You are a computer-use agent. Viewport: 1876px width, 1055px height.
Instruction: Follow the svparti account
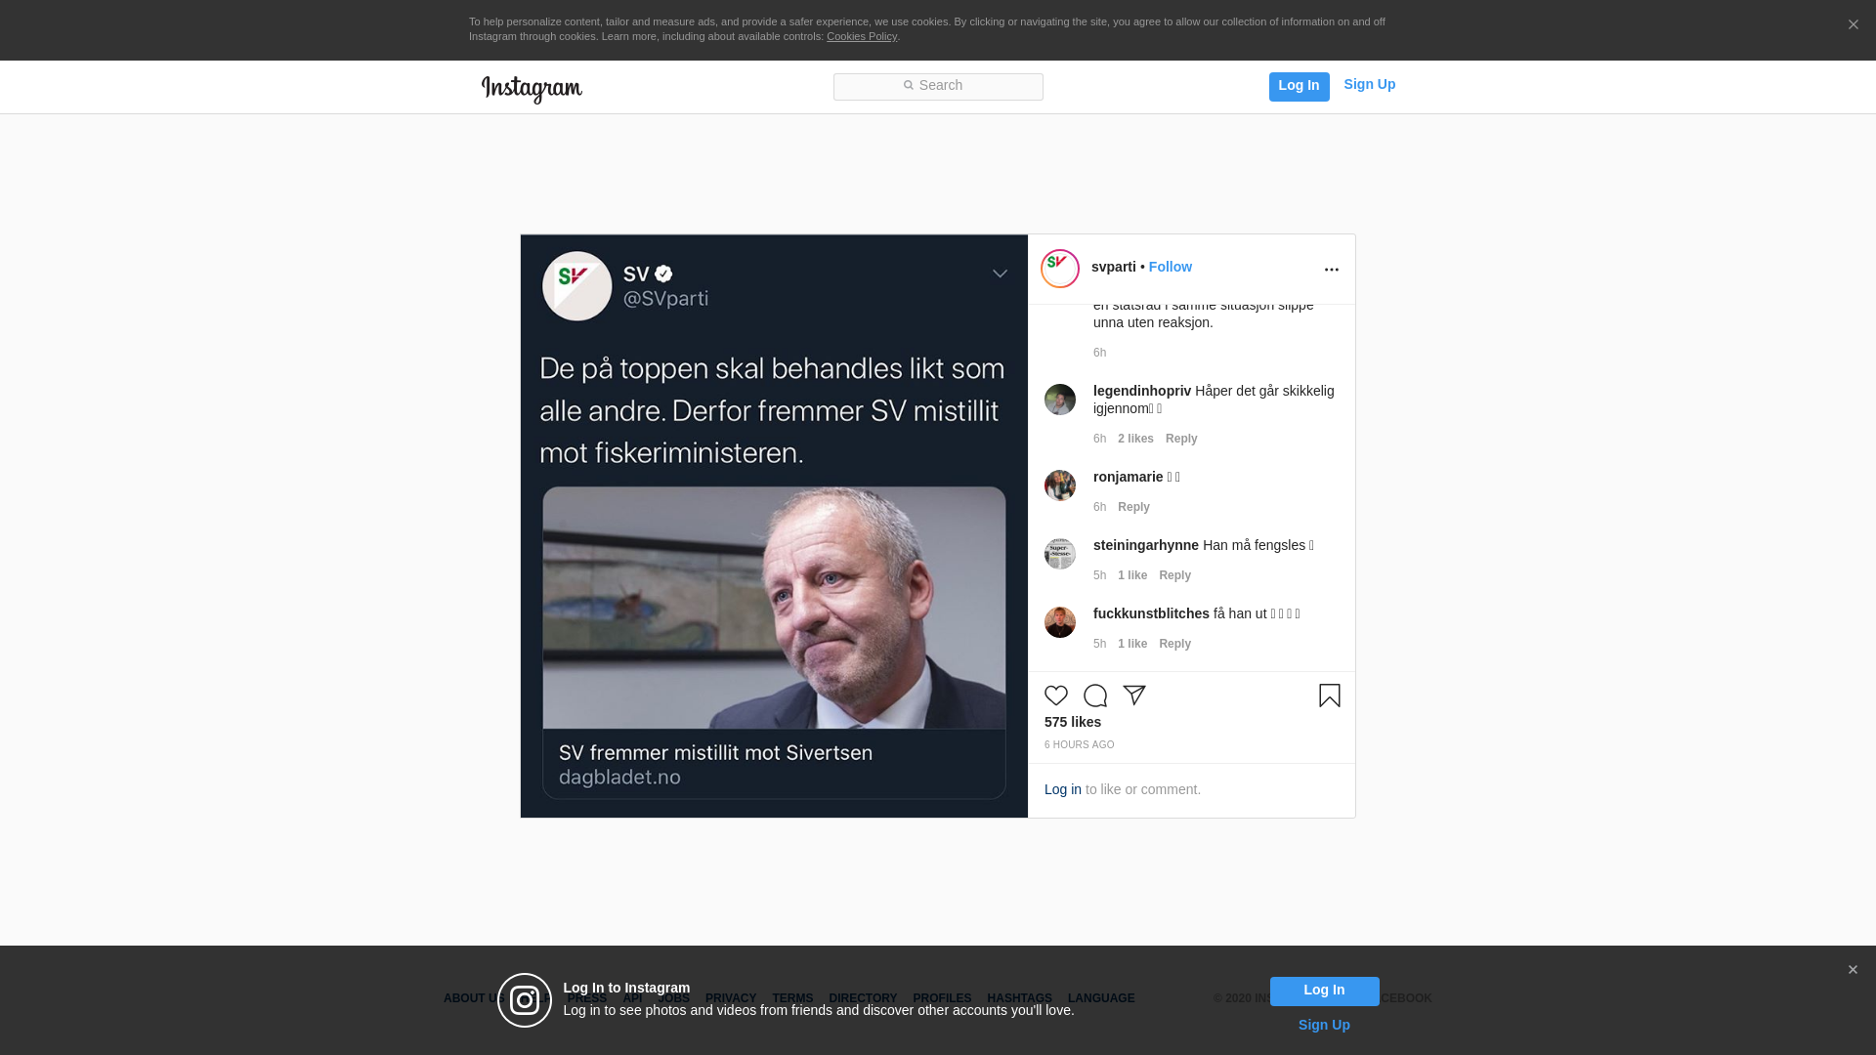1170,267
